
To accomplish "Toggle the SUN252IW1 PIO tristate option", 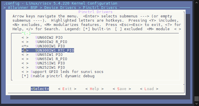I will [x=25, y=68].
